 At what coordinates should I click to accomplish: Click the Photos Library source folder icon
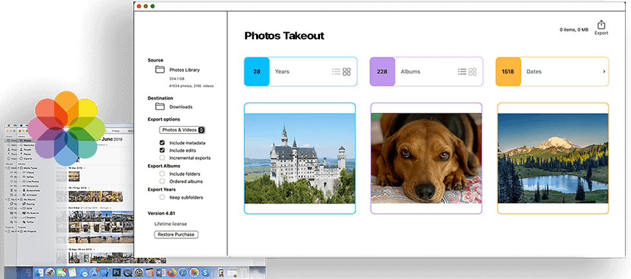click(160, 70)
